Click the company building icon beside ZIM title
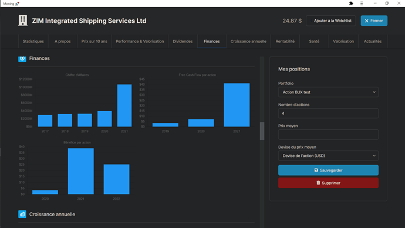 [23, 20]
